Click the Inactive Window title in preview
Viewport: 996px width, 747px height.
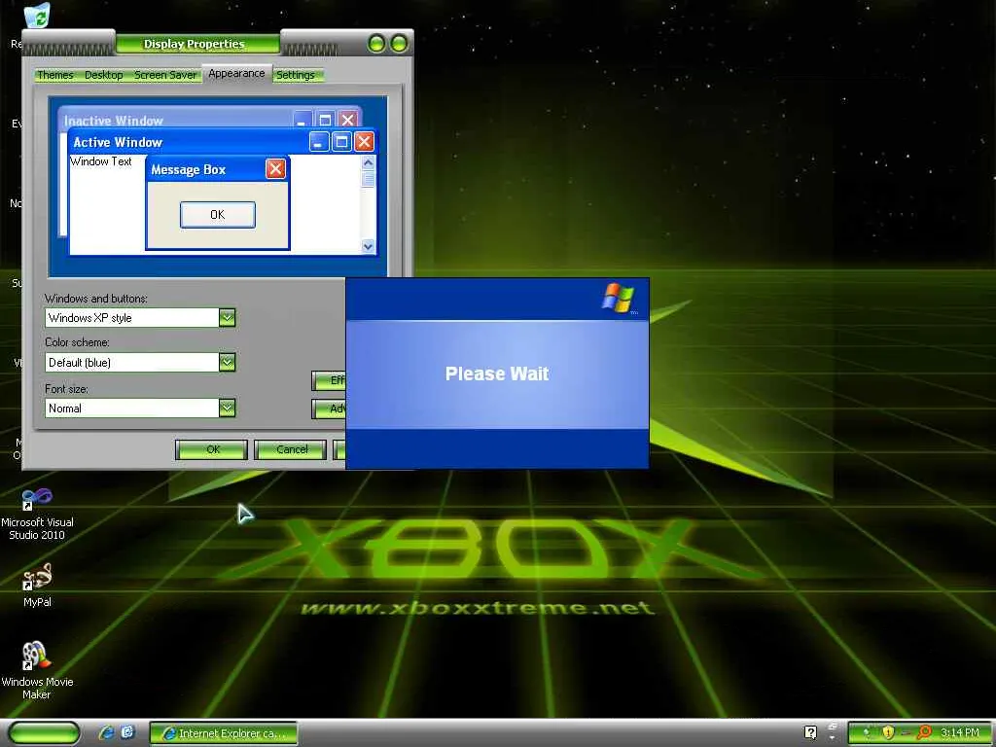114,121
